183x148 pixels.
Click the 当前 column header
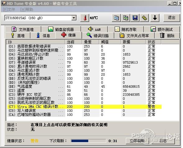[x=73, y=42]
